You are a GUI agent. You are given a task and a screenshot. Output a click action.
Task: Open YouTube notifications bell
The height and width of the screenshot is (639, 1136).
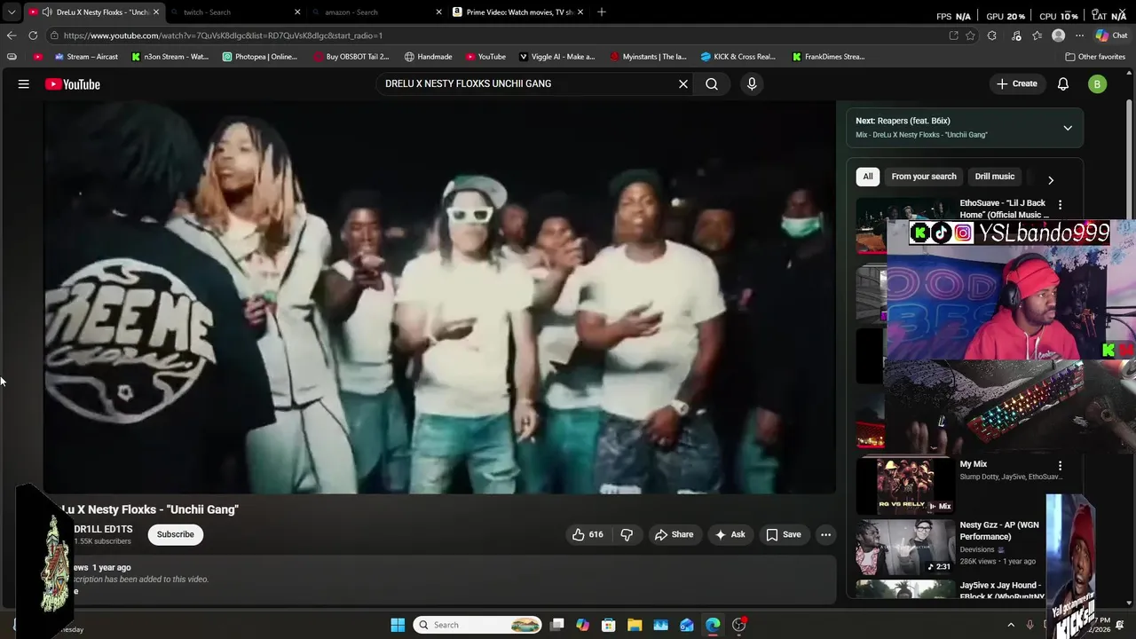(x=1063, y=84)
